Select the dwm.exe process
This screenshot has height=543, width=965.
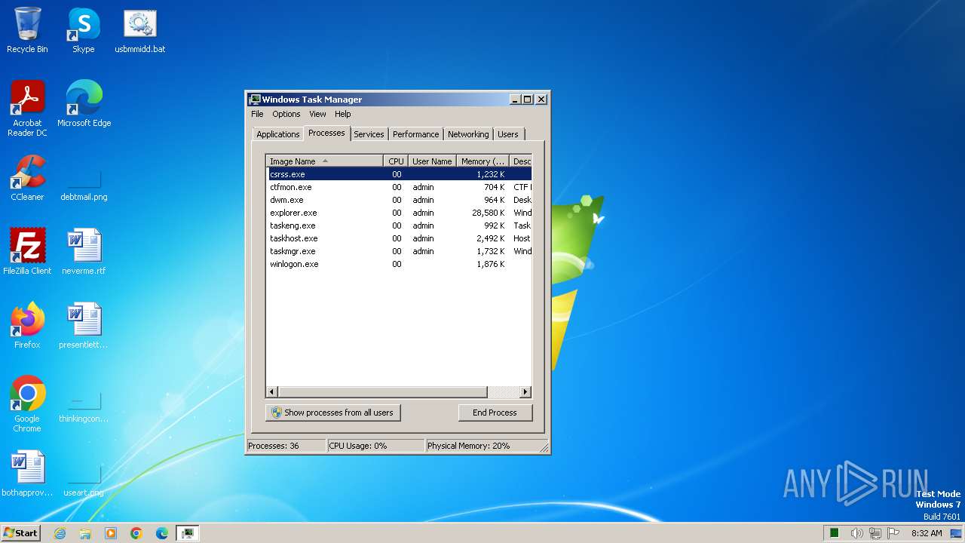point(399,200)
